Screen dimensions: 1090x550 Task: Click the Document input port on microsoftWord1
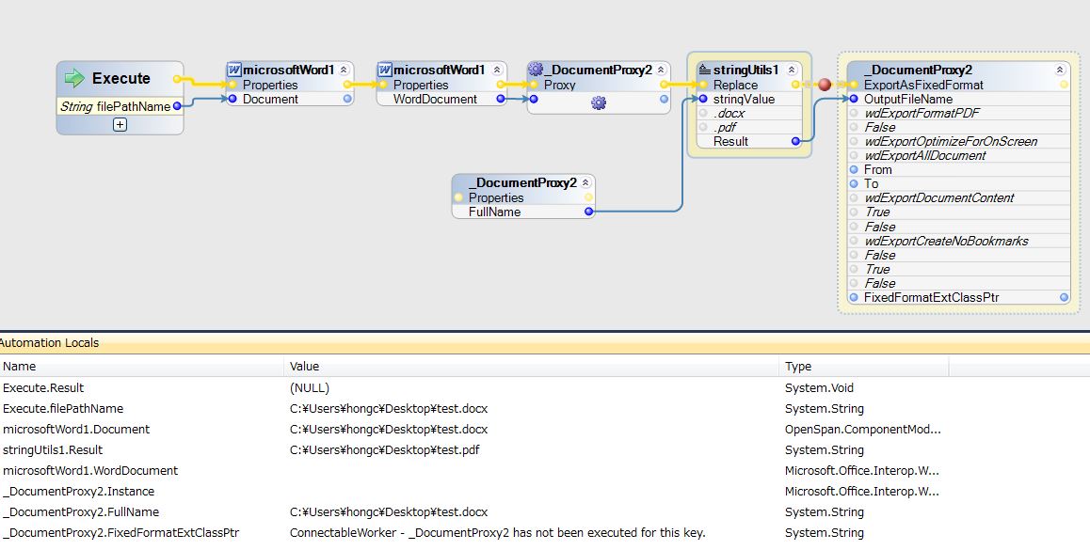pyautogui.click(x=232, y=100)
